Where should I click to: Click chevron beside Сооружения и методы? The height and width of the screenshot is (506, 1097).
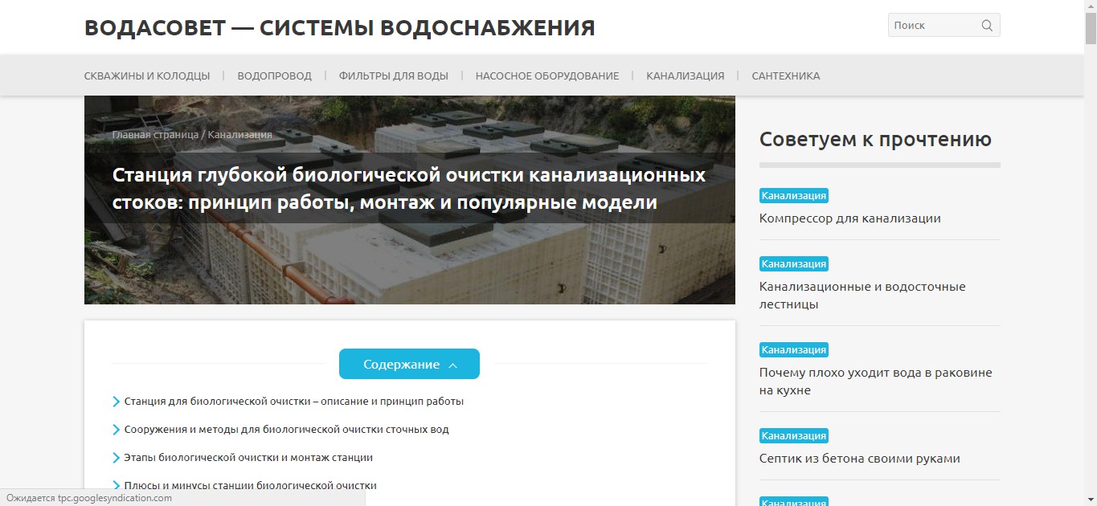click(117, 430)
